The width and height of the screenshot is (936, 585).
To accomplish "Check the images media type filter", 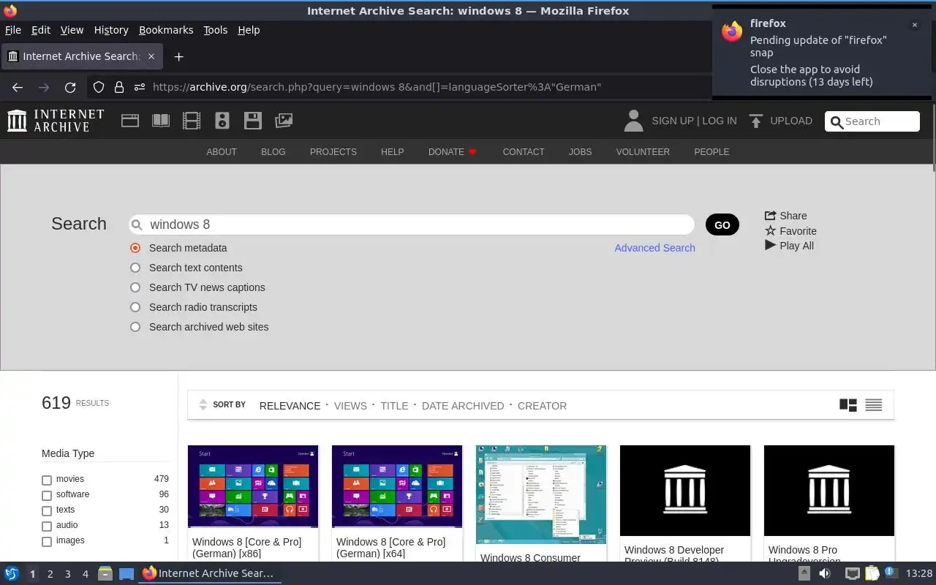I will (x=47, y=542).
